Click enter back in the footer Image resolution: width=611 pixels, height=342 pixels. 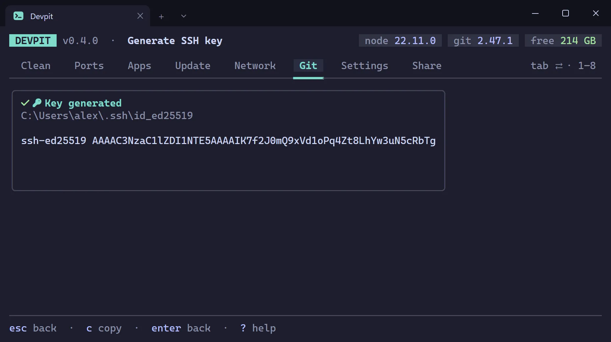181,328
